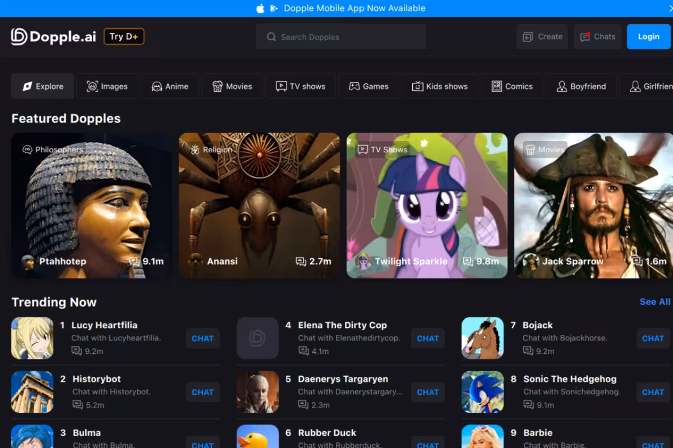This screenshot has height=448, width=673.
Task: Open the TV shows category tab
Action: click(x=301, y=86)
